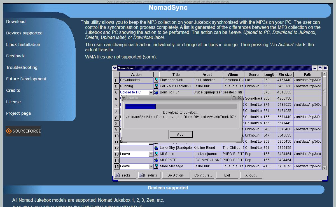Open NomadSync window menu icon in title bar
Image resolution: width=336 pixels, height=207 pixels.
pyautogui.click(x=115, y=68)
